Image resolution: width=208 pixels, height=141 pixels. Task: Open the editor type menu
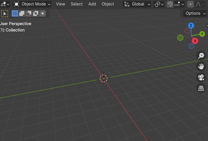point(5,4)
